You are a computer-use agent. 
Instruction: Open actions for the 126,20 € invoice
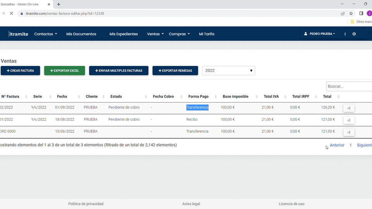[x=349, y=108]
